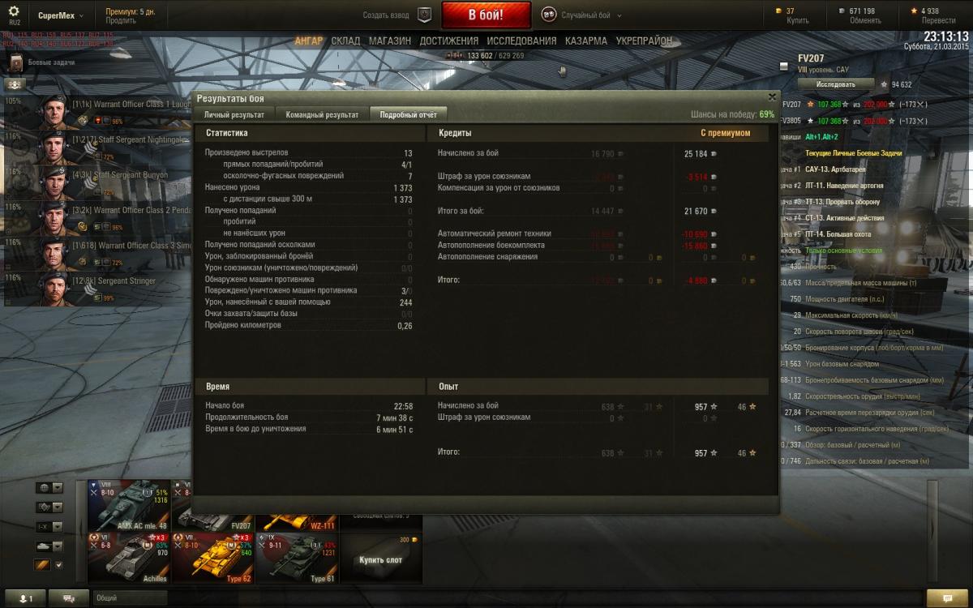Toggle the elite vehicles filter checkbox

[58, 565]
